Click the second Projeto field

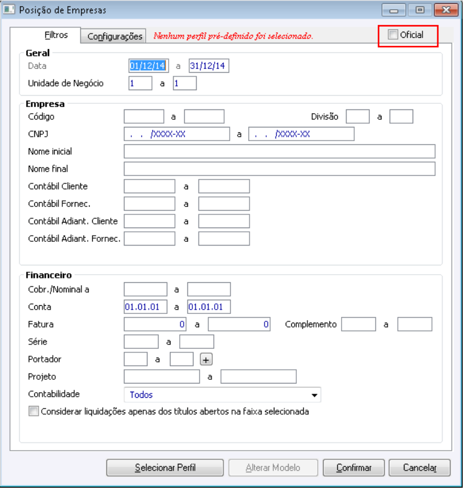(x=259, y=377)
